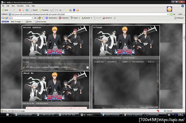Image resolution: width=186 pixels, height=123 pixels.
Task: Open the Favorites menu
Action: [x=20, y=6]
